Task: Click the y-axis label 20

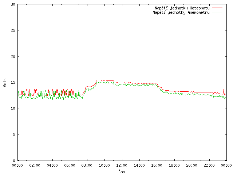Action: point(13,57)
